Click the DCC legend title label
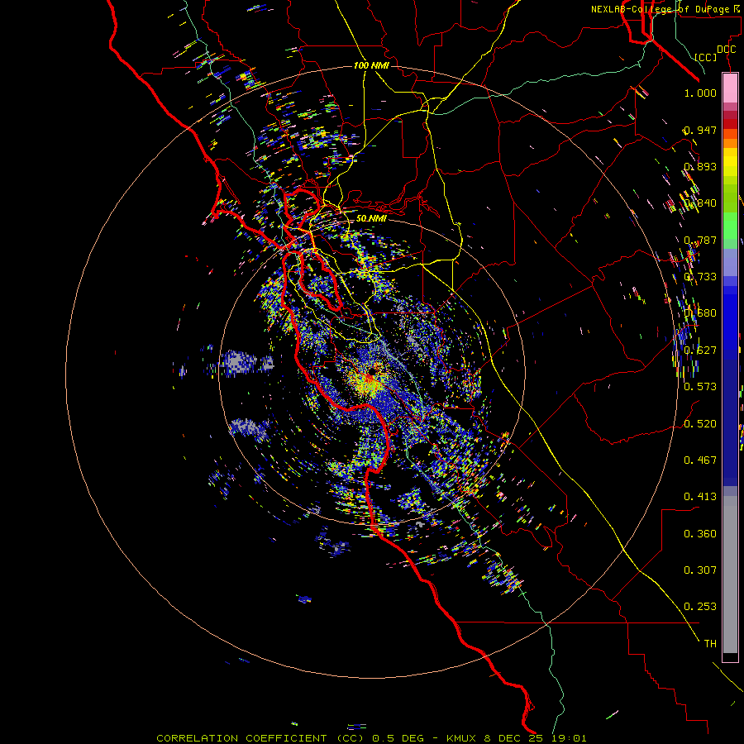Screen dimensions: 744x744 (726, 50)
